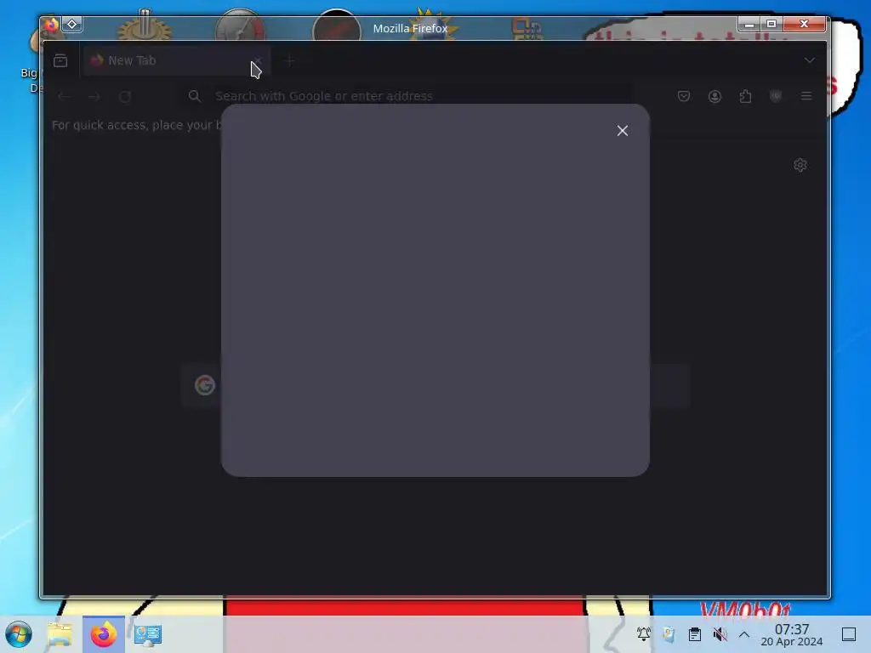Maximize the Mozilla Firefox window

tap(771, 24)
